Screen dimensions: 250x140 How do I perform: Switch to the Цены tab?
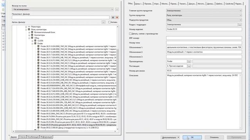click(139, 3)
